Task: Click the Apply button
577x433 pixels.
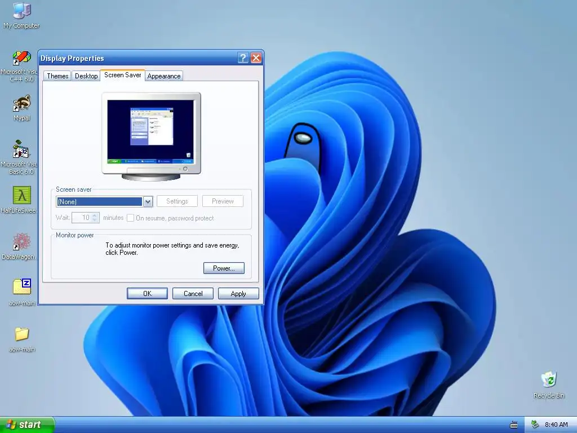Action: coord(238,293)
